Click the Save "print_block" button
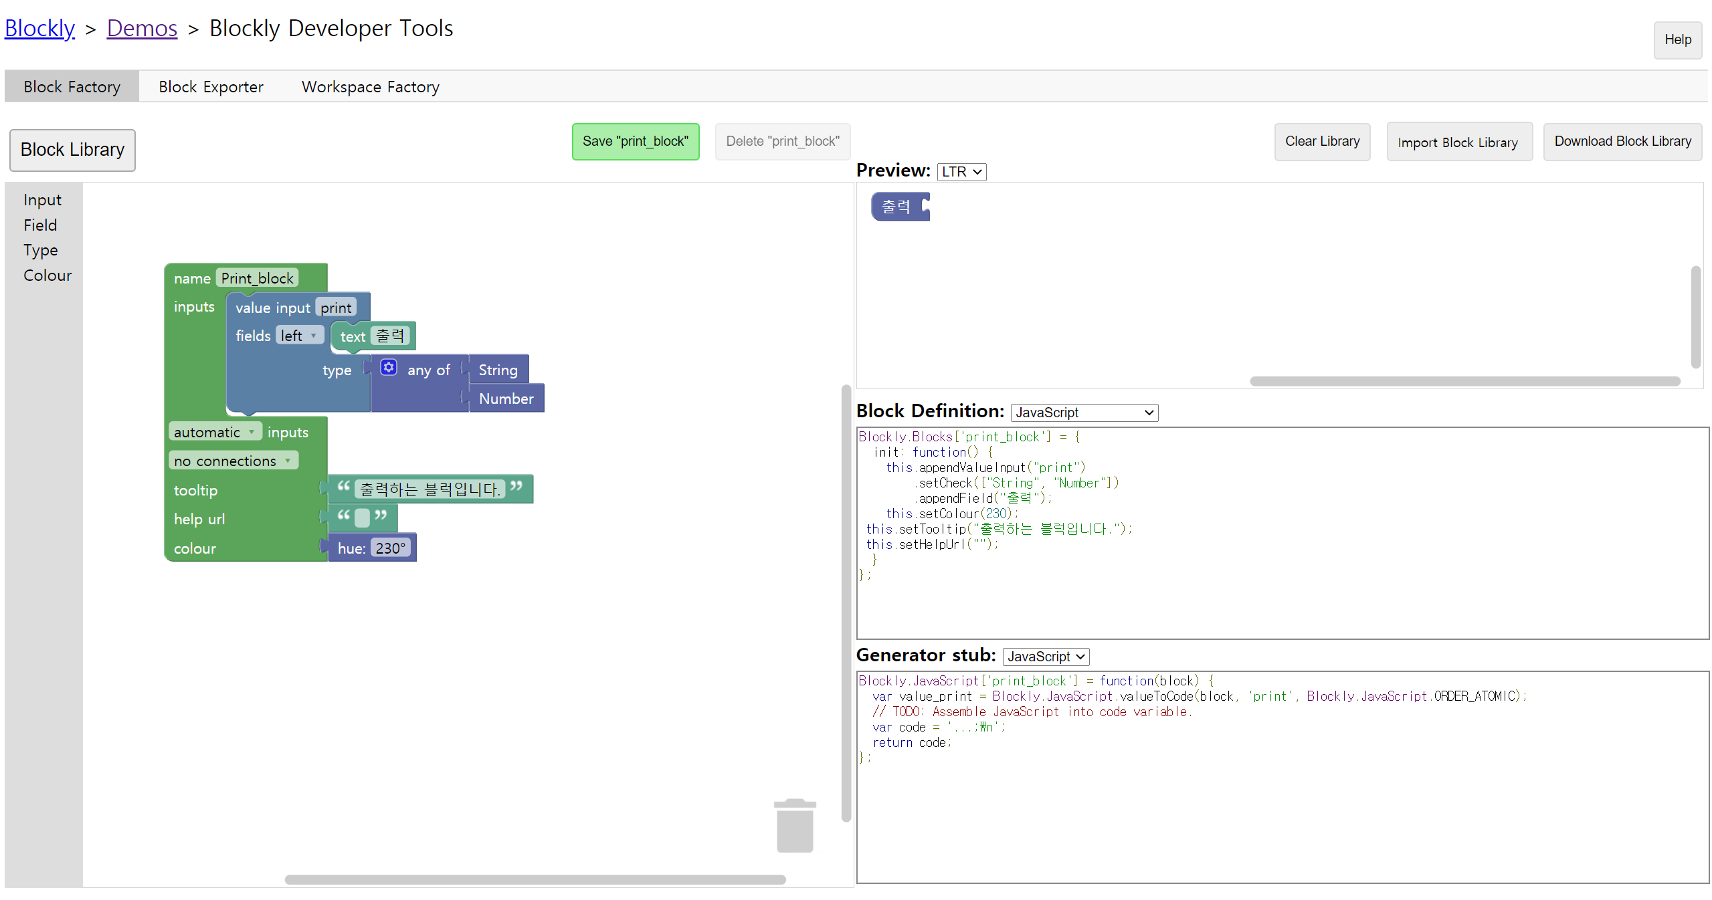 (x=635, y=141)
